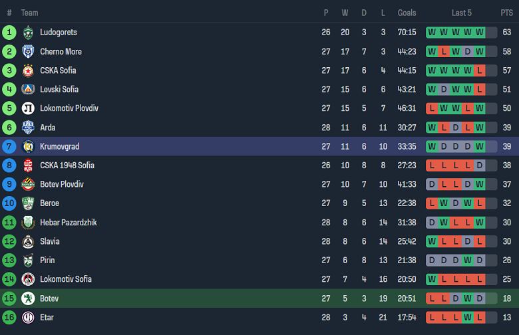This screenshot has height=335, width=519.
Task: Open the Krumovgrad team page
Action: 59,146
